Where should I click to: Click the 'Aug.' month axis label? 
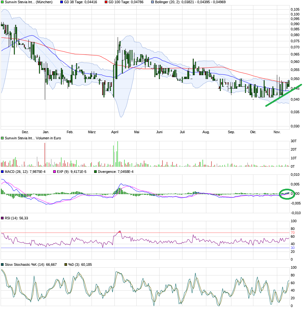pyautogui.click(x=206, y=132)
